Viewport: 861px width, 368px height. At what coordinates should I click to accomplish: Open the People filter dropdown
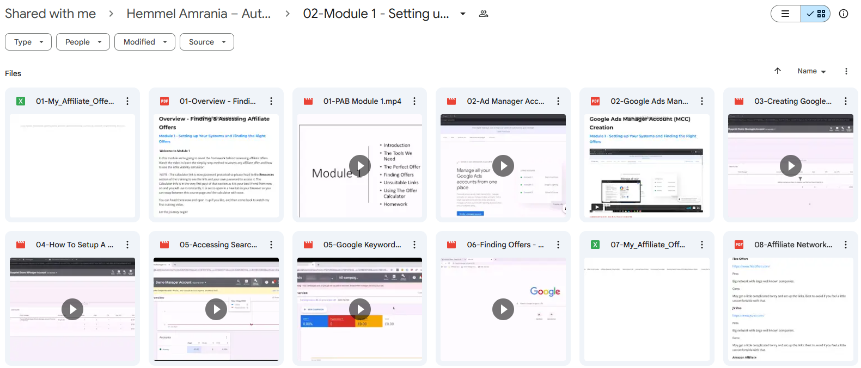tap(83, 42)
